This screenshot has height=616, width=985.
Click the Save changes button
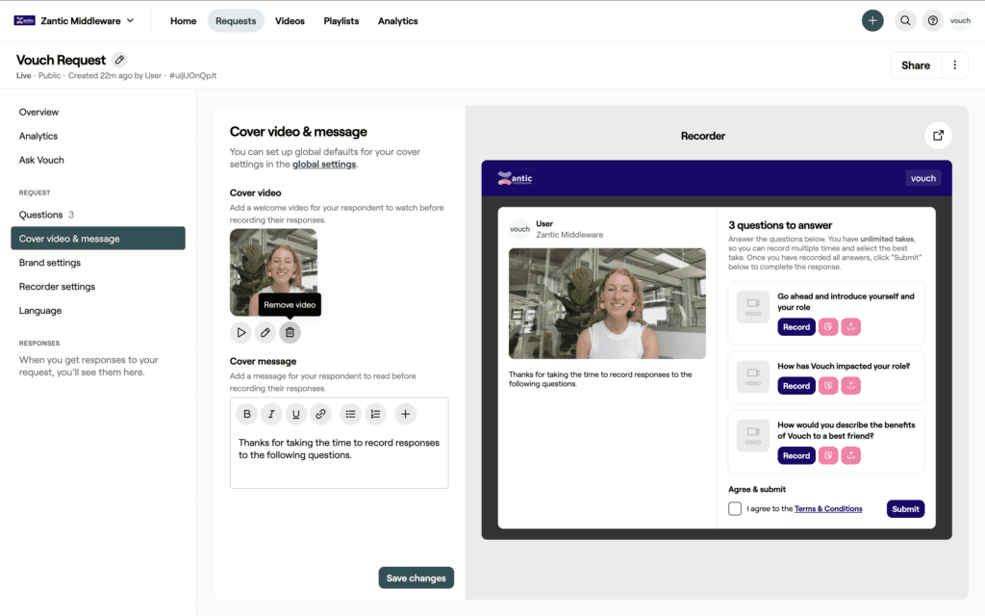(416, 577)
